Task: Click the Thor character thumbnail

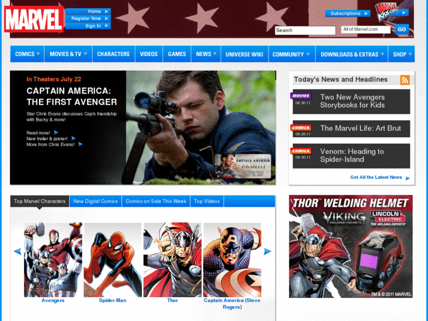Action: pyautogui.click(x=172, y=260)
